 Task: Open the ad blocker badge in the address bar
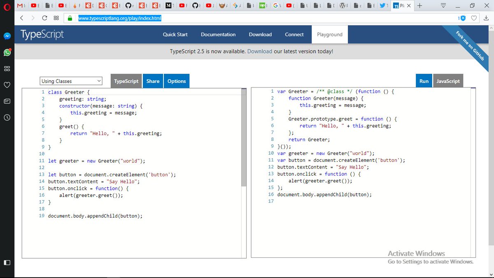(x=461, y=18)
